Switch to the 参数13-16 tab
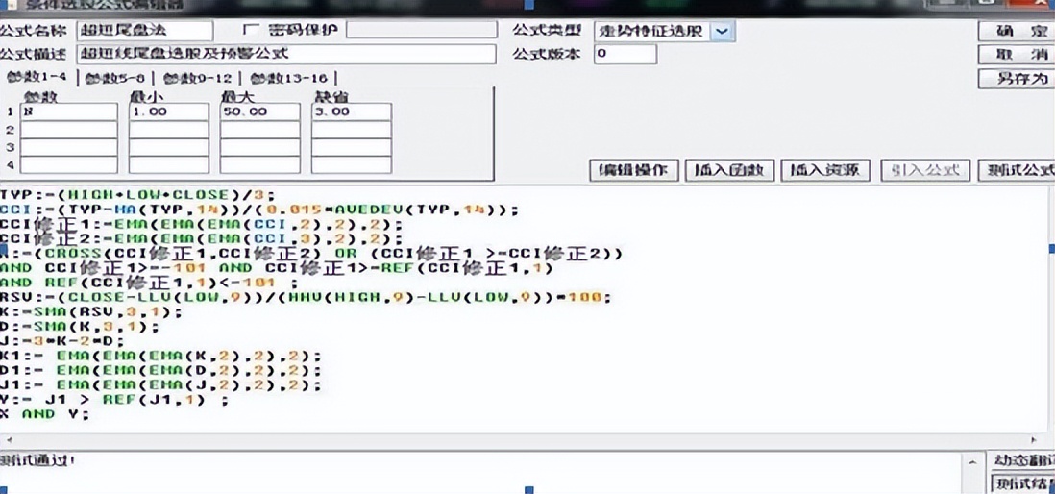This screenshot has width=1055, height=494. coord(288,79)
